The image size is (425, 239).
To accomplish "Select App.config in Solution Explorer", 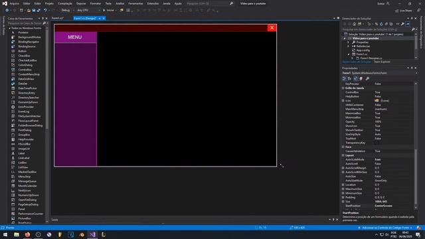I will 363,50.
